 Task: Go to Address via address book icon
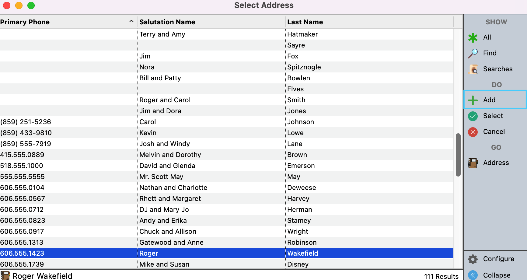[x=473, y=163]
